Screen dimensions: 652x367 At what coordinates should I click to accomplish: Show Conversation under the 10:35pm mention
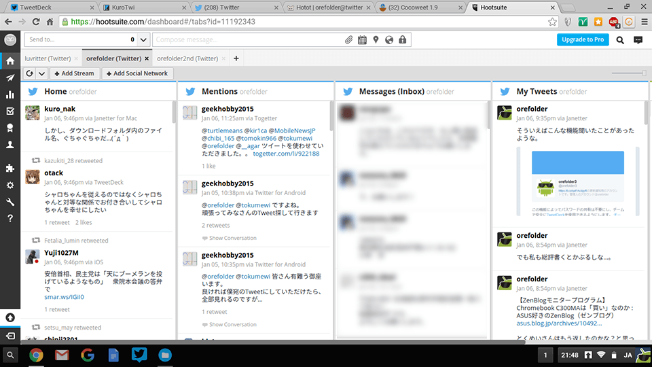229,325
